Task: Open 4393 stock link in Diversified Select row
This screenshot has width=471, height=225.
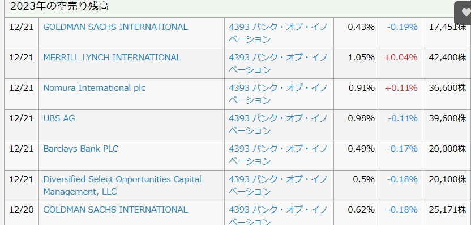Action: [278, 185]
